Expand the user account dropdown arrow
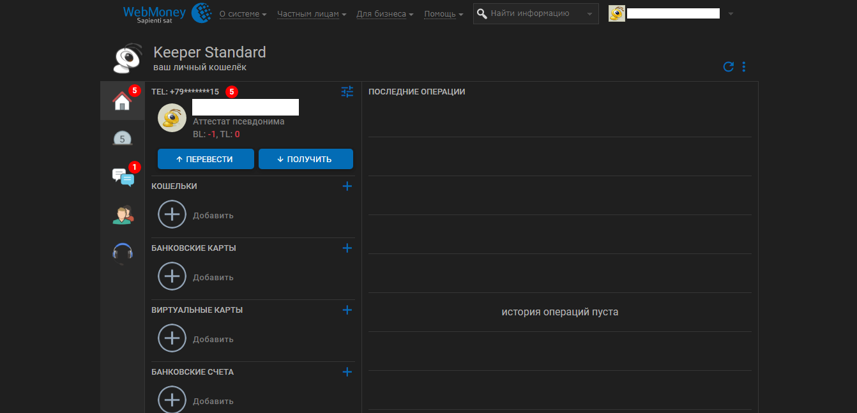This screenshot has height=413, width=857. click(731, 14)
